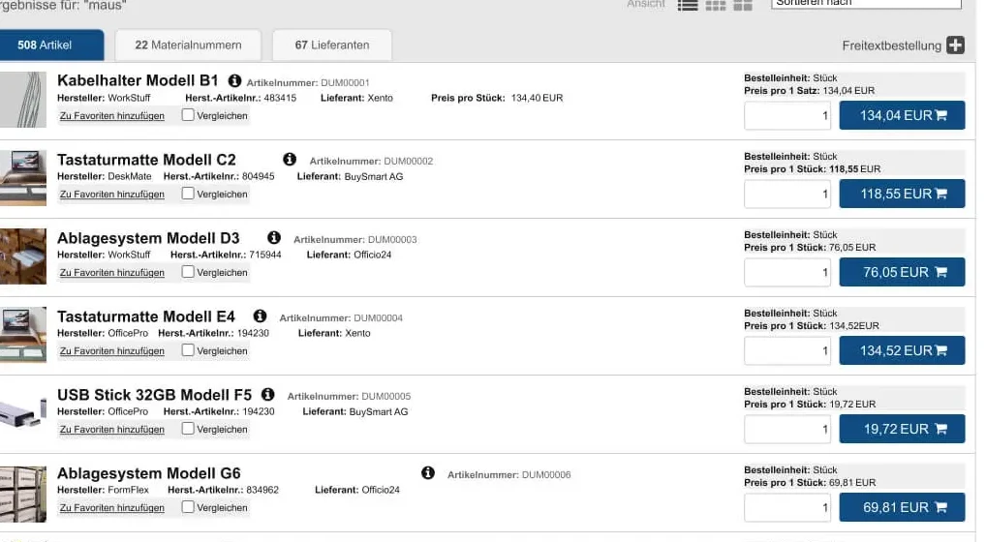Show info for Kabelhalter Modell B1
This screenshot has height=542, width=986.
(x=234, y=80)
